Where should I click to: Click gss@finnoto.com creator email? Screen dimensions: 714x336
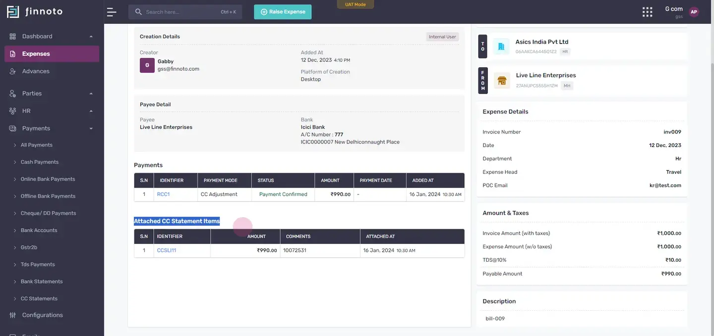tap(178, 69)
